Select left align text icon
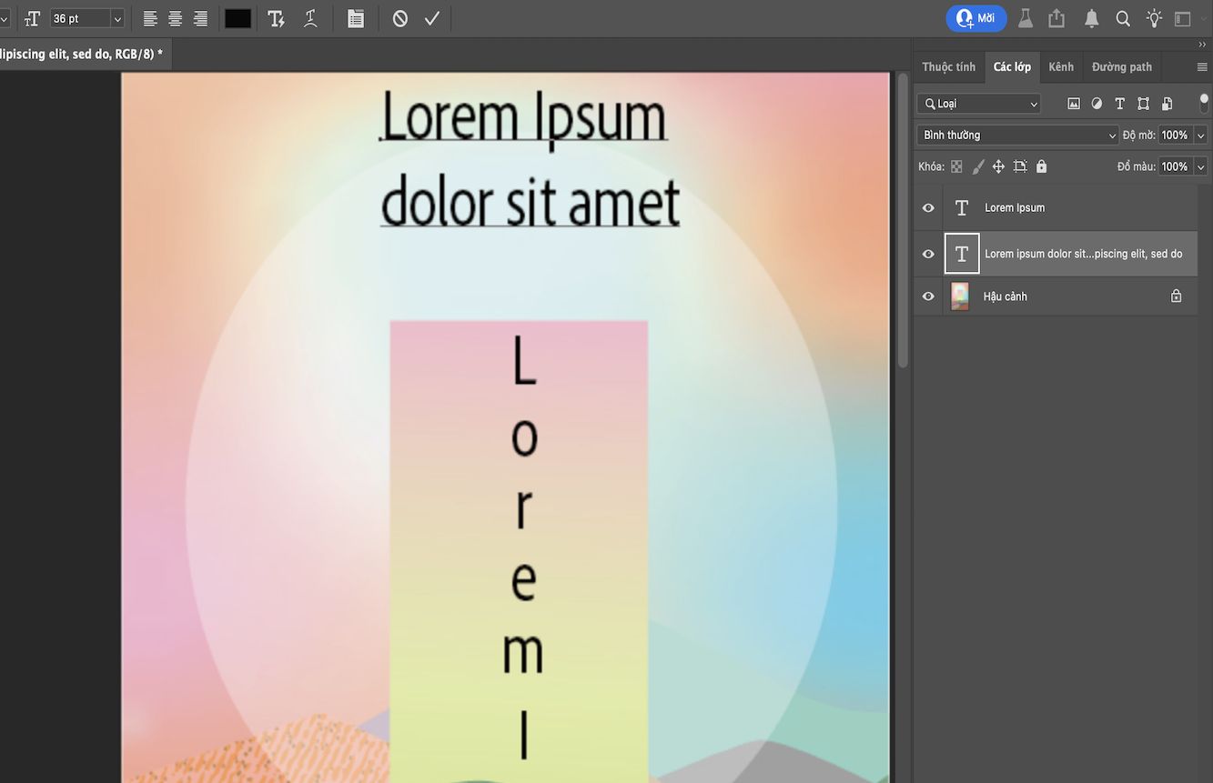1213x783 pixels. coord(148,18)
